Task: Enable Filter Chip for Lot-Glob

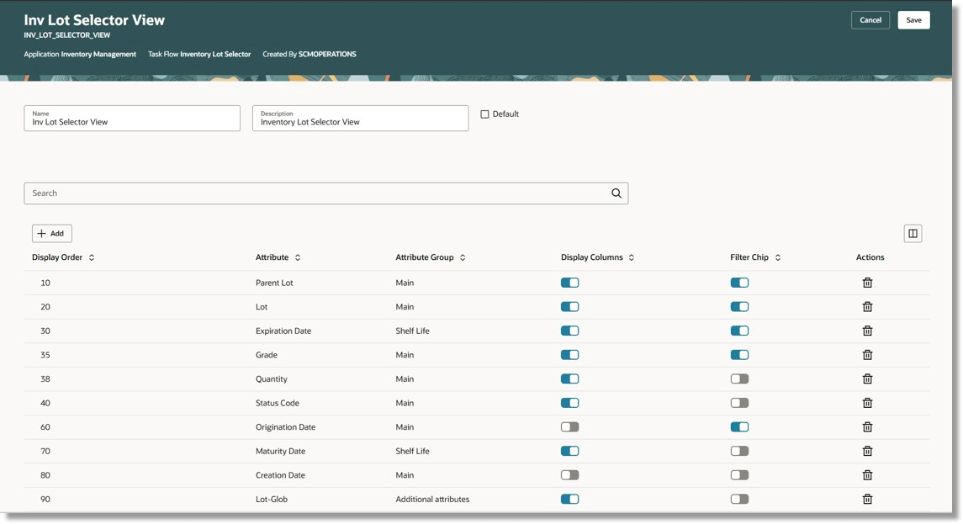Action: tap(739, 499)
